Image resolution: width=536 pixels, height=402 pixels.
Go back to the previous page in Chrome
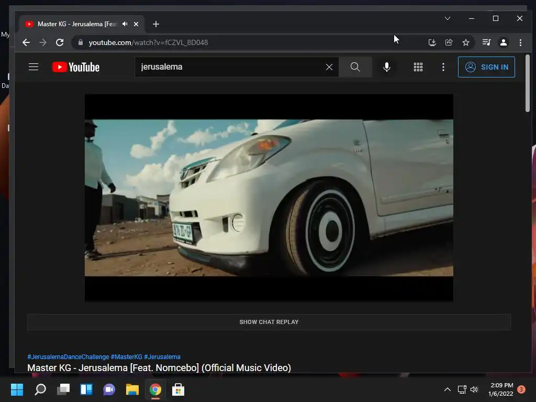(26, 42)
